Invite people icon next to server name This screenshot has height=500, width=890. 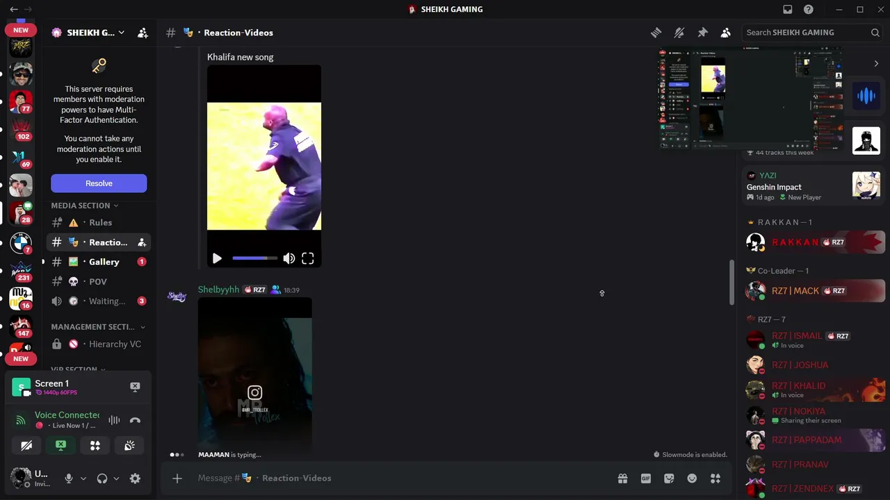coord(143,33)
